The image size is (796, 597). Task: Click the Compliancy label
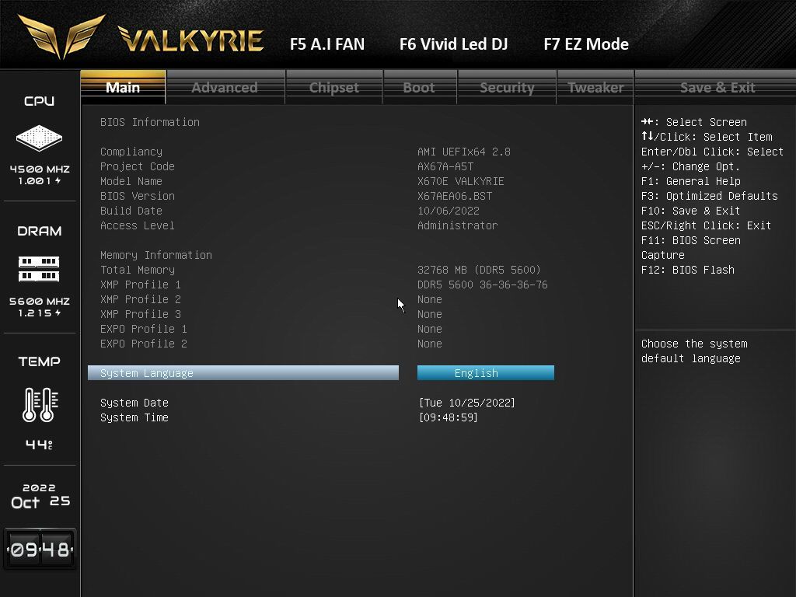click(x=131, y=152)
